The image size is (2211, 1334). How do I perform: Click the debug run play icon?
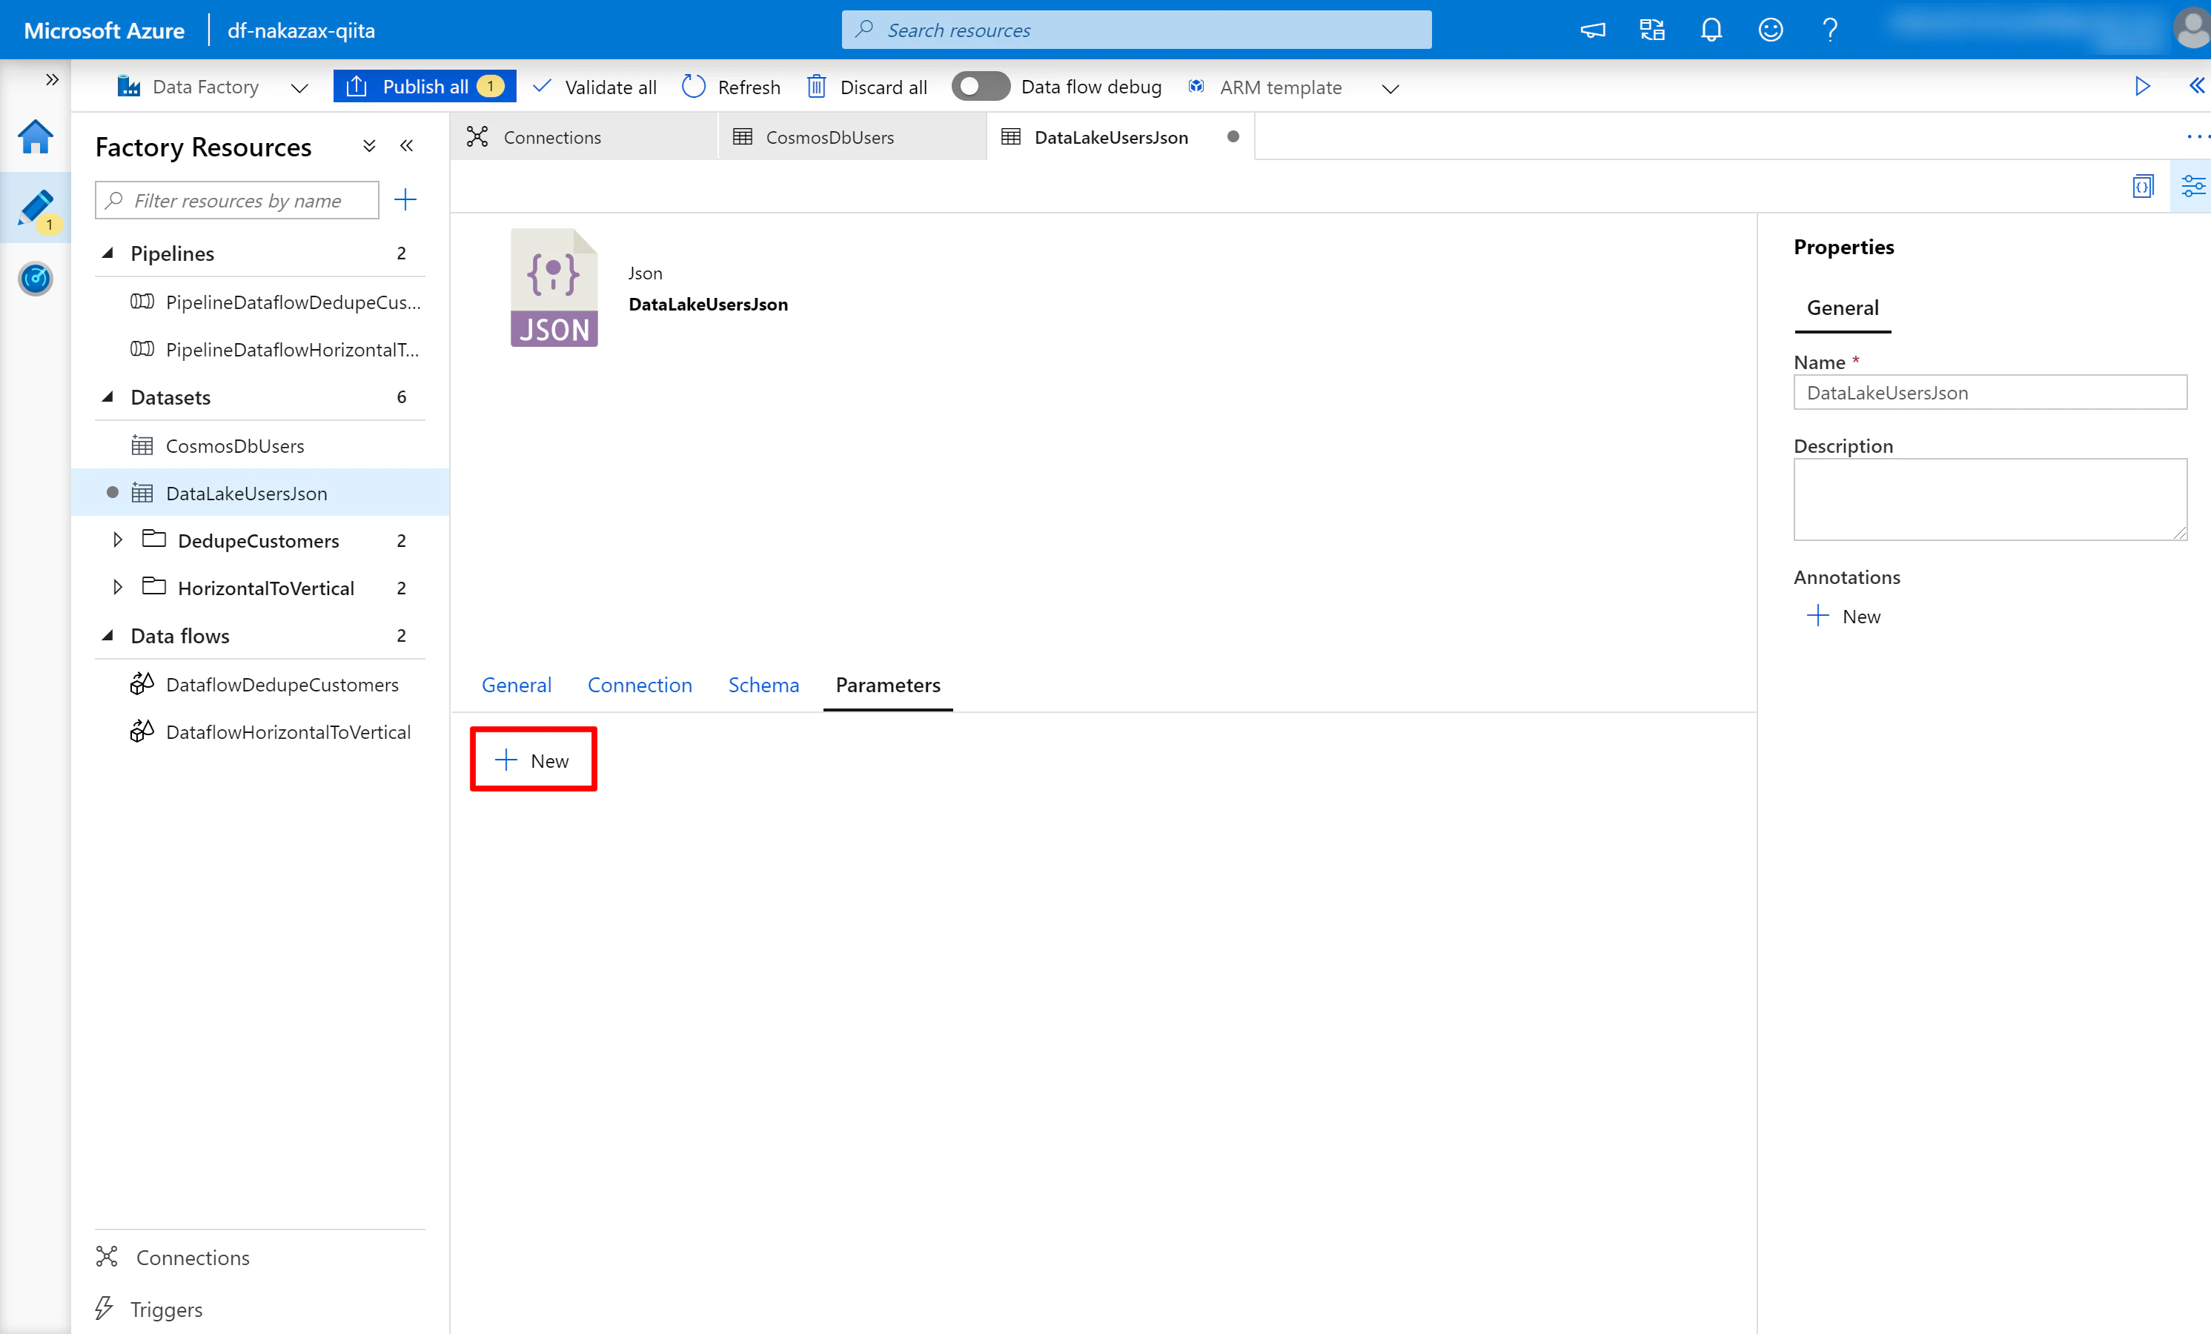(x=2142, y=86)
